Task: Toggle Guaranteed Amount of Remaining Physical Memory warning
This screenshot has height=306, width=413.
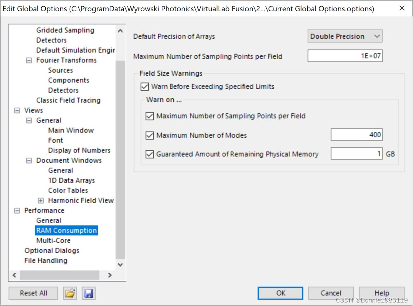Action: [x=150, y=154]
